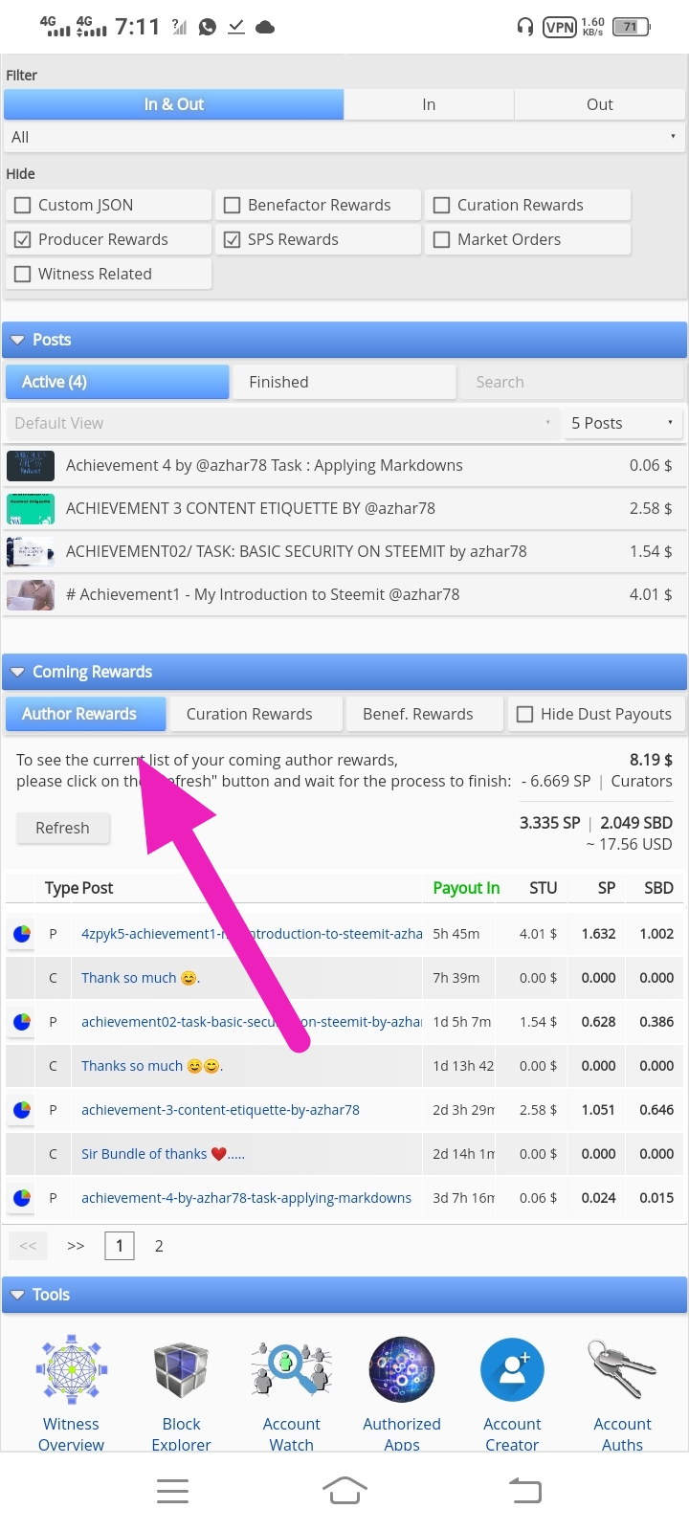Uncheck the Producer Rewards hide option

[23, 239]
